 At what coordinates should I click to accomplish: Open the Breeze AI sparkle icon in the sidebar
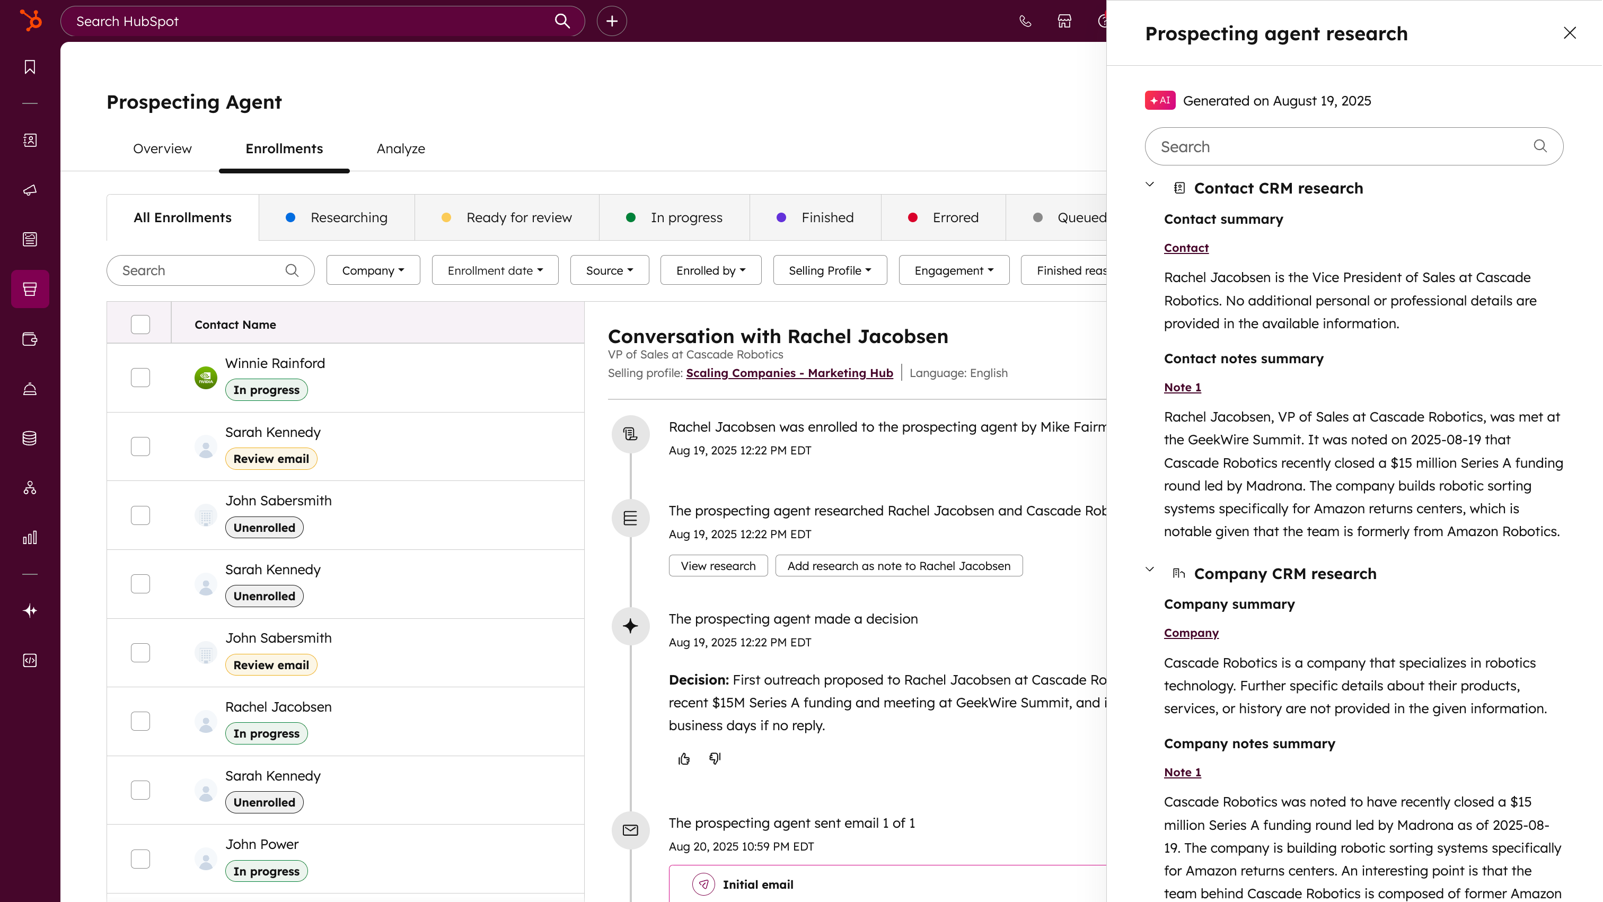(30, 611)
